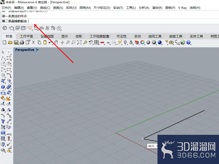Screen dimensions: 219x164
Task: Select the Pan hand tool
Action: [56, 42]
